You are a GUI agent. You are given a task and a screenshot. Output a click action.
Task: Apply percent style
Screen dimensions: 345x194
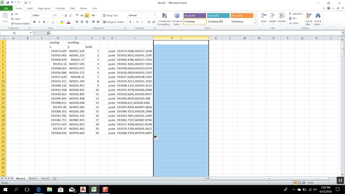pyautogui.click(x=137, y=22)
